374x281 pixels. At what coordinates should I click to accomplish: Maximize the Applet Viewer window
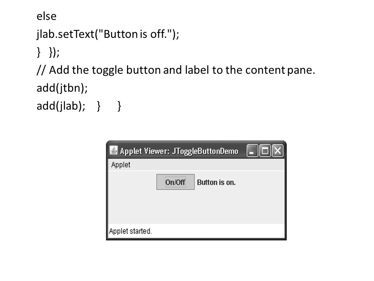[265, 151]
